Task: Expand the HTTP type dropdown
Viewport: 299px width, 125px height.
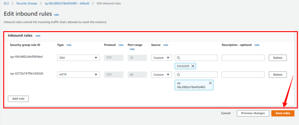Action: 78,75
